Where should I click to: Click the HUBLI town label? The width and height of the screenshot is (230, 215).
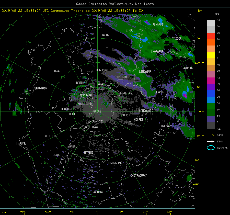[x=71, y=114]
